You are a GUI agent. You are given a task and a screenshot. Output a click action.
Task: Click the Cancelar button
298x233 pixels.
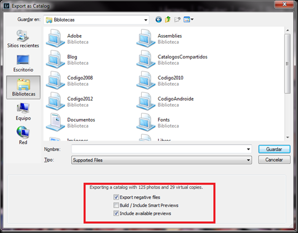point(274,160)
